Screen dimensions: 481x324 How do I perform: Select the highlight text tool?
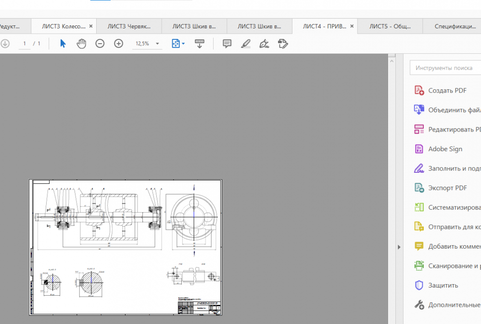tap(246, 44)
